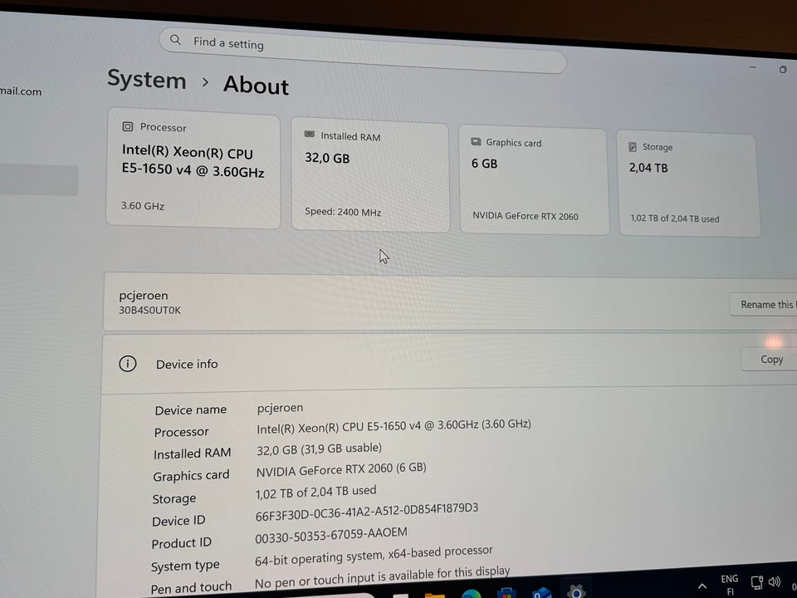797x598 pixels.
Task: Click 1,02 TB of 2,04 TB used in the Storage card
Action: click(x=674, y=218)
